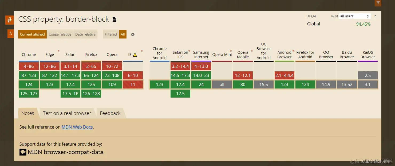Click the Safari column header
This screenshot has height=166, width=395.
click(x=70, y=55)
